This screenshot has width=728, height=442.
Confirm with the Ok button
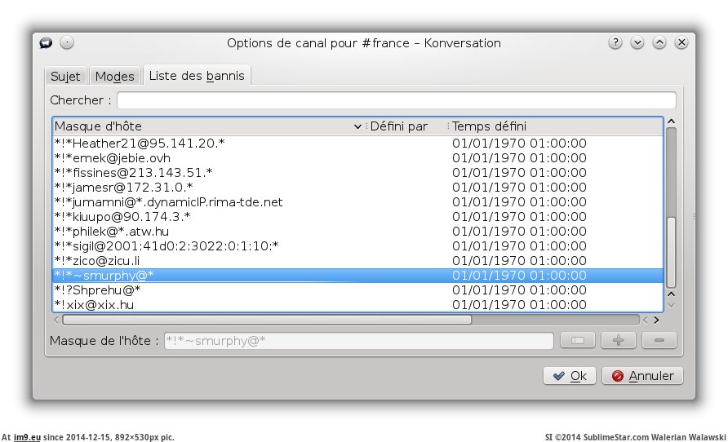point(570,375)
